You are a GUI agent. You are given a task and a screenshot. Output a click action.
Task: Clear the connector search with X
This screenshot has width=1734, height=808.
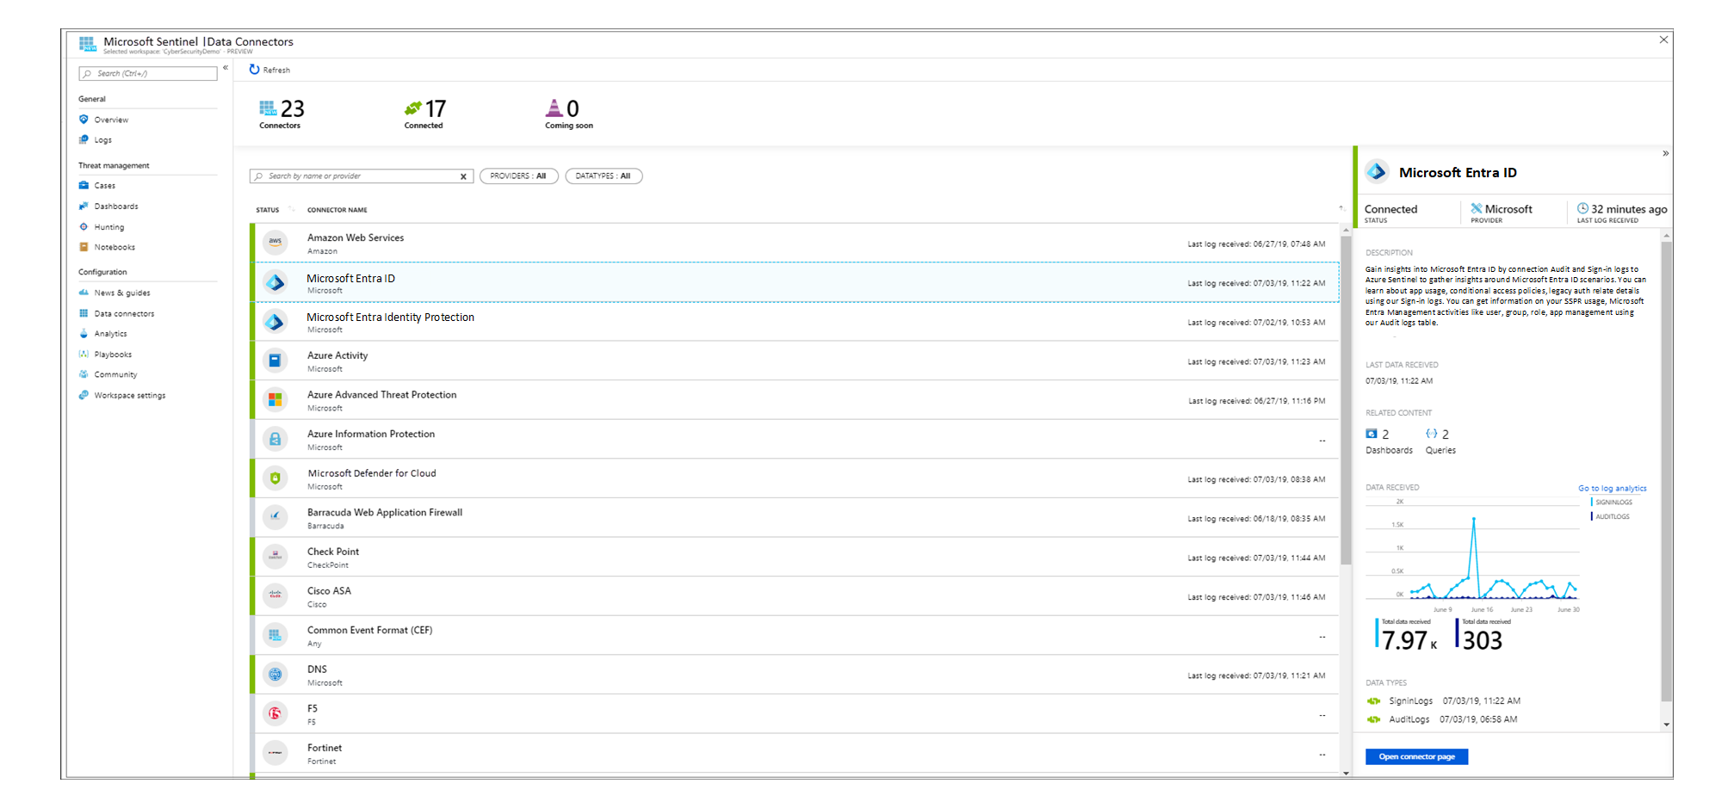coord(463,176)
